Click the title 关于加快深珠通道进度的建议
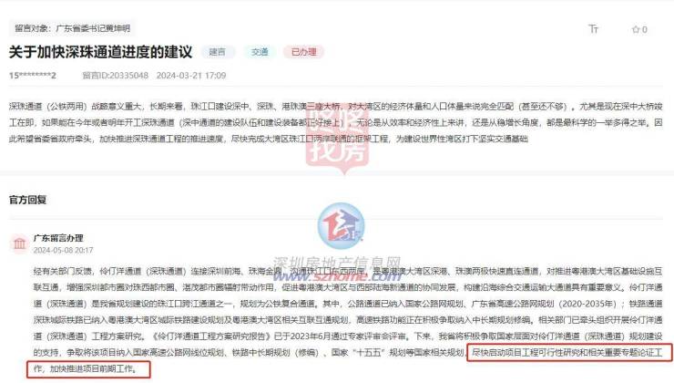This screenshot has height=383, width=674. (x=100, y=52)
